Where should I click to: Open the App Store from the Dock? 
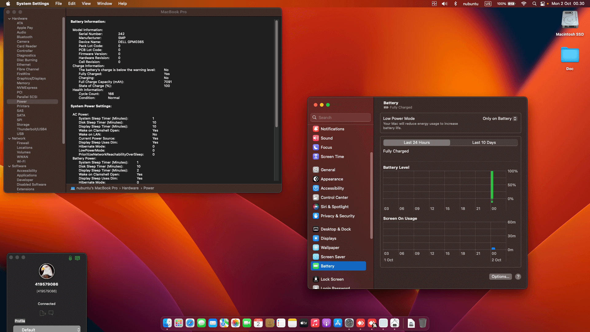coord(338,323)
